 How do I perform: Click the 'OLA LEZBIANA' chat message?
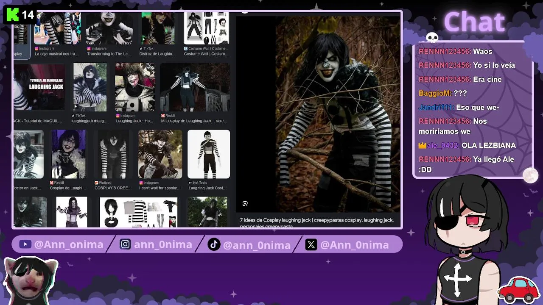[x=489, y=145]
